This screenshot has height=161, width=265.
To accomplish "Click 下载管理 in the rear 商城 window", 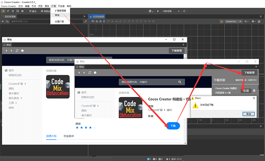I will 177,51.
